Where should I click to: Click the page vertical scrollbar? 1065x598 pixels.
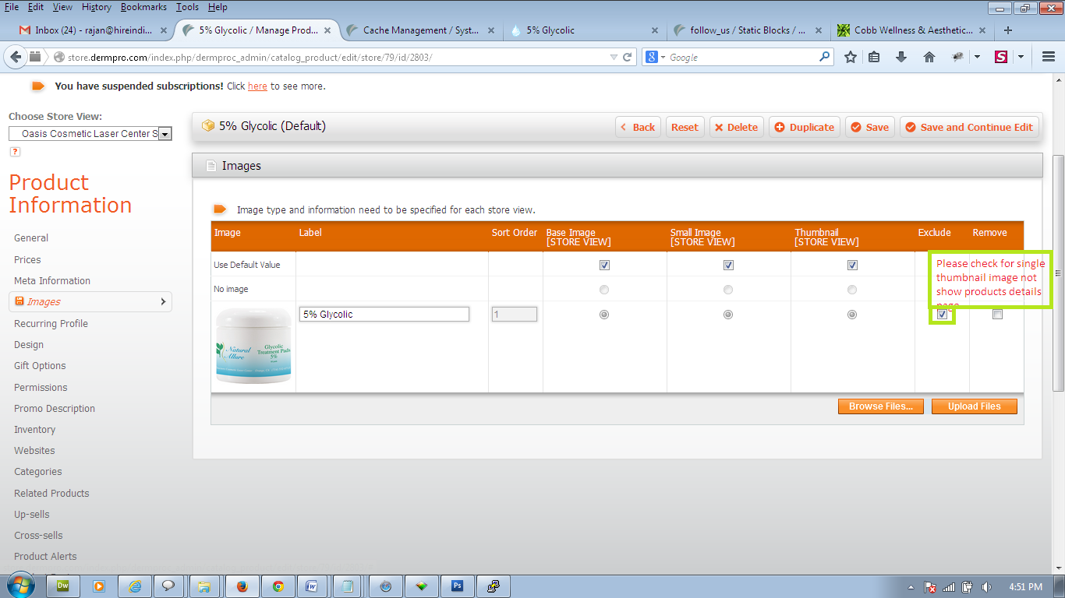click(x=1058, y=273)
